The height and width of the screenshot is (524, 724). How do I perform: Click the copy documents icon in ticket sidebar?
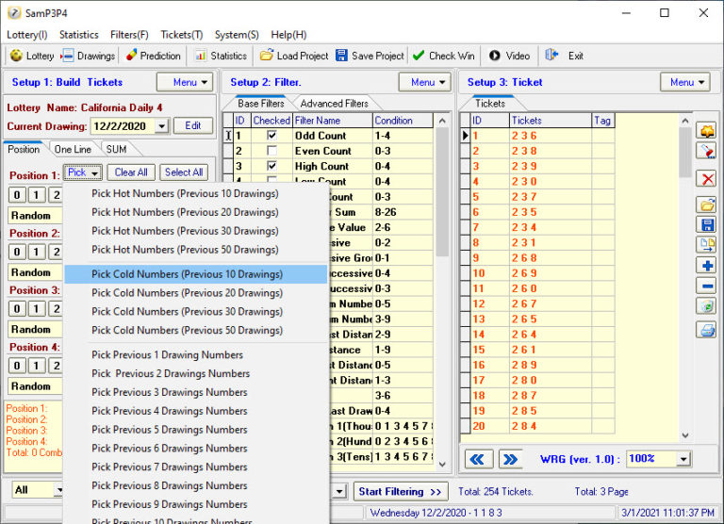click(706, 245)
